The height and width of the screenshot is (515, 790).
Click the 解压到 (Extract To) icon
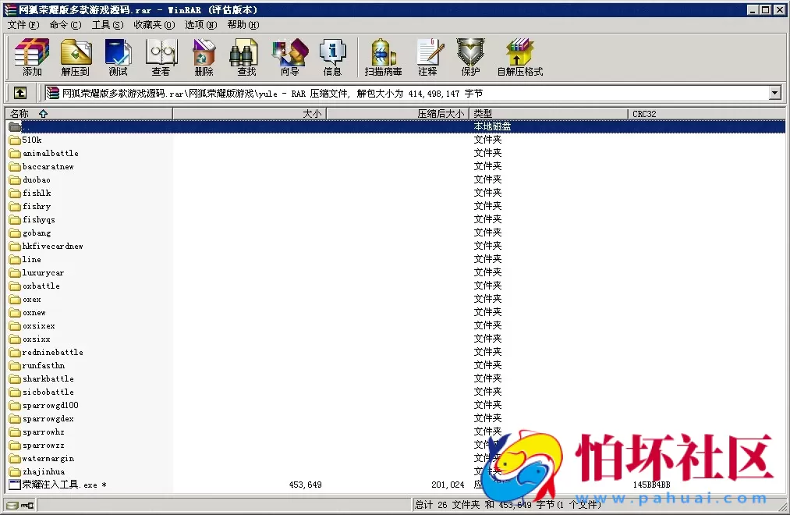pos(75,56)
